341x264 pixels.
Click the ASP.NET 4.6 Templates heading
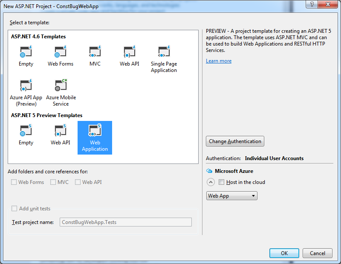[38, 37]
